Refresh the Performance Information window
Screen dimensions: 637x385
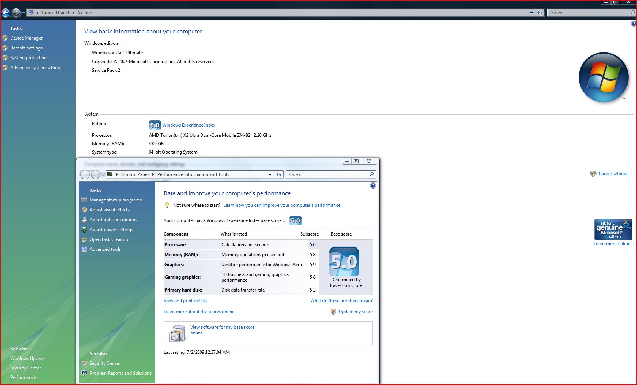[279, 175]
